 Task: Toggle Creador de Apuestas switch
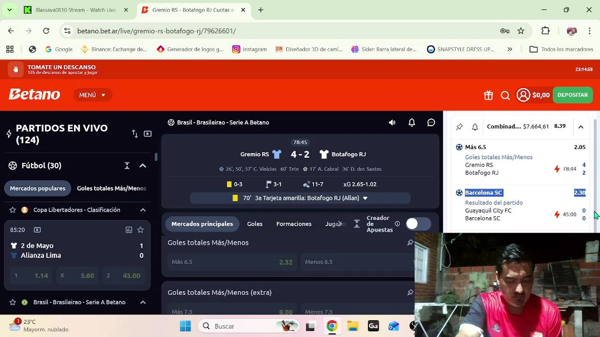[x=418, y=224]
